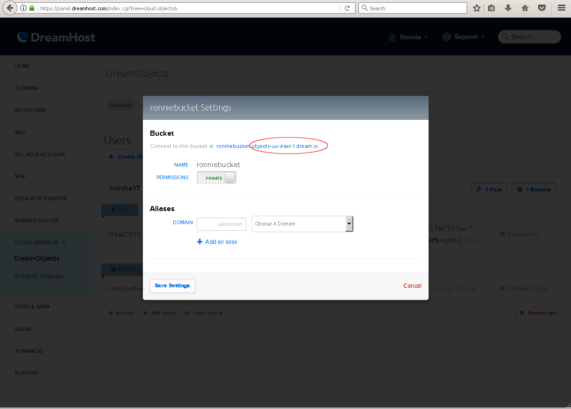The height and width of the screenshot is (409, 571).
Task: Open DOMAINS in the sidebar
Action: click(27, 88)
